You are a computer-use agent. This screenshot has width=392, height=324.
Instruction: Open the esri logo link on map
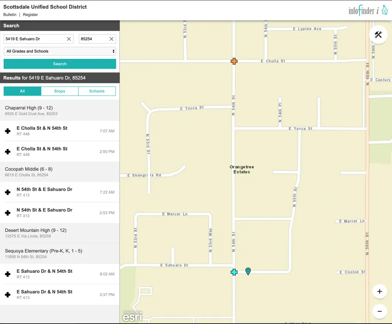click(132, 316)
